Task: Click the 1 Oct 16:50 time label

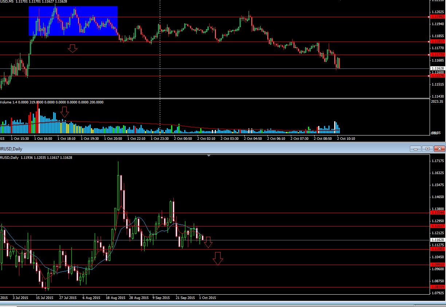Action: [43, 139]
